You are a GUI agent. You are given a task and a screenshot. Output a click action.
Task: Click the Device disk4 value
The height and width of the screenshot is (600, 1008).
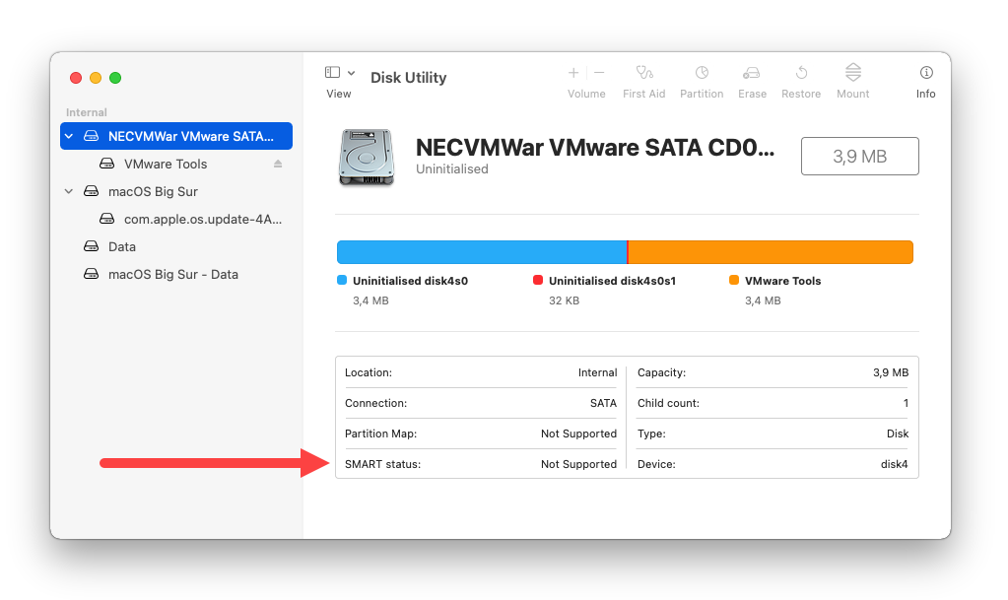pos(895,464)
